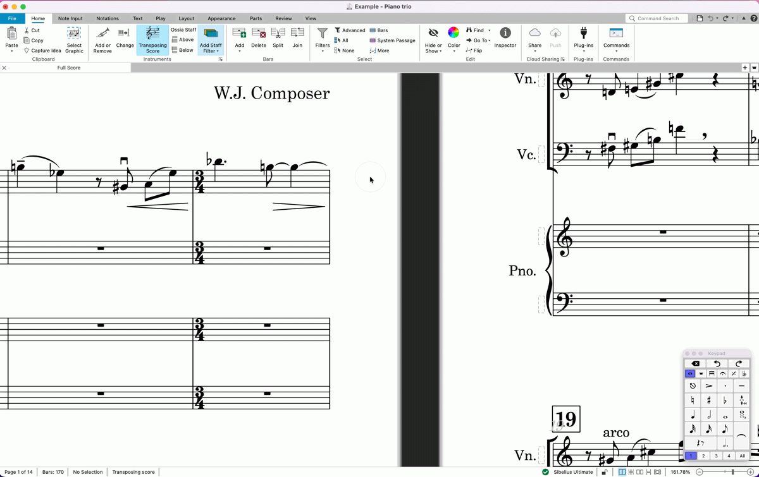Switch to the Appearance tab

(x=221, y=18)
